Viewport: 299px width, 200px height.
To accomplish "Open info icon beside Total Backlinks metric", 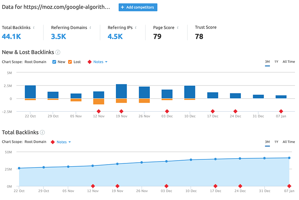I will pos(34,27).
